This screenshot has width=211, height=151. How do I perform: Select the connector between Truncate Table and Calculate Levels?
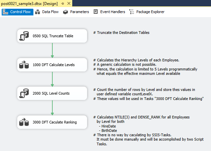(52, 50)
